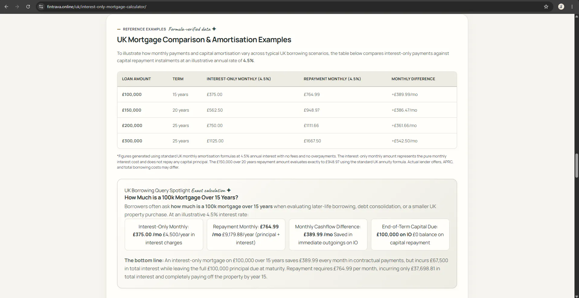The width and height of the screenshot is (579, 298).
Task: Open site information icon in address bar
Action: 41,7
